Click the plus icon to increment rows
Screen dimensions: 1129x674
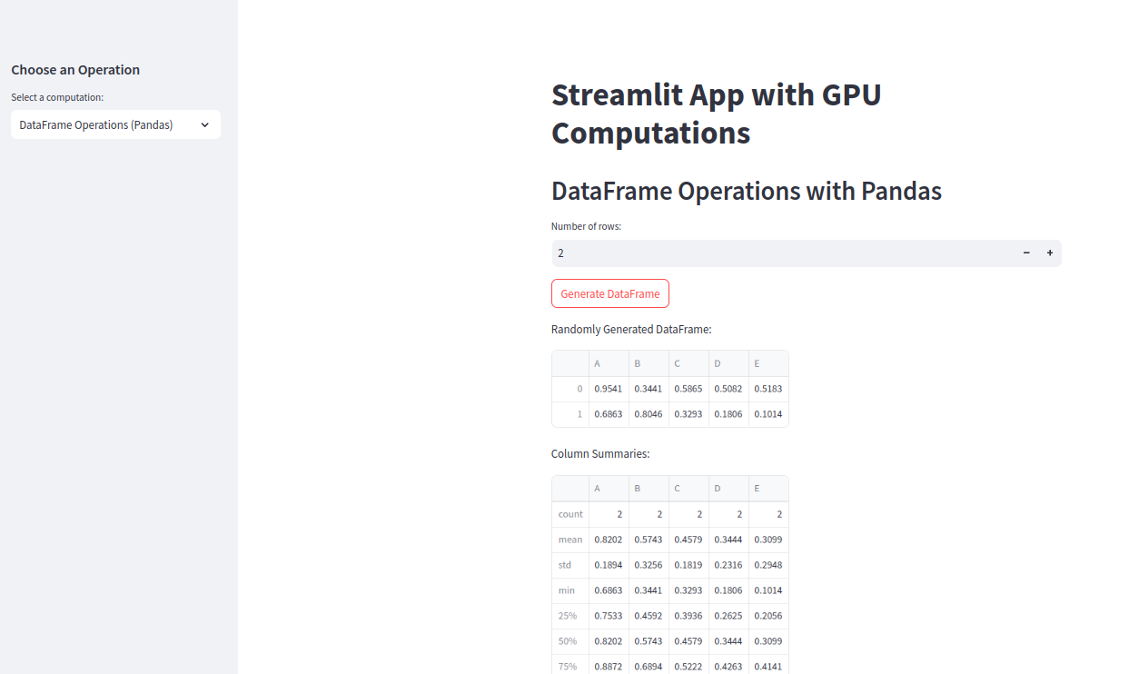[x=1049, y=253]
